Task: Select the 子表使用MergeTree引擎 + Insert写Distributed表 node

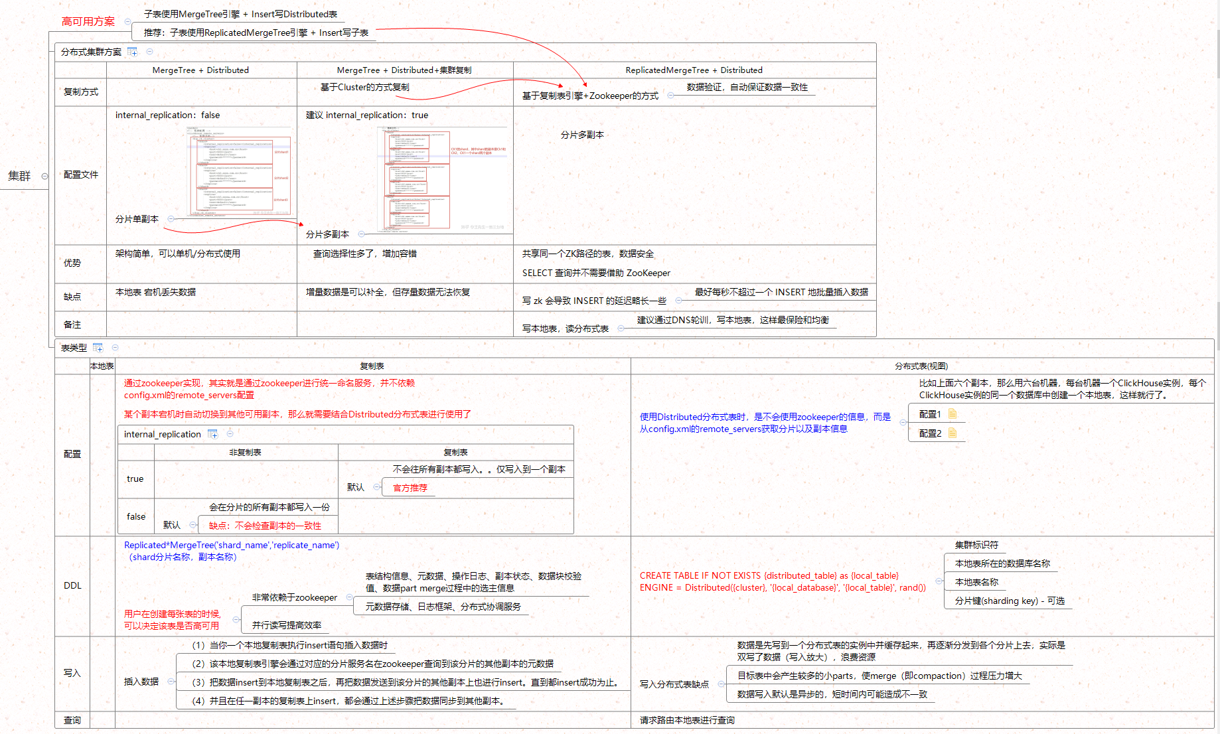Action: 240,14
